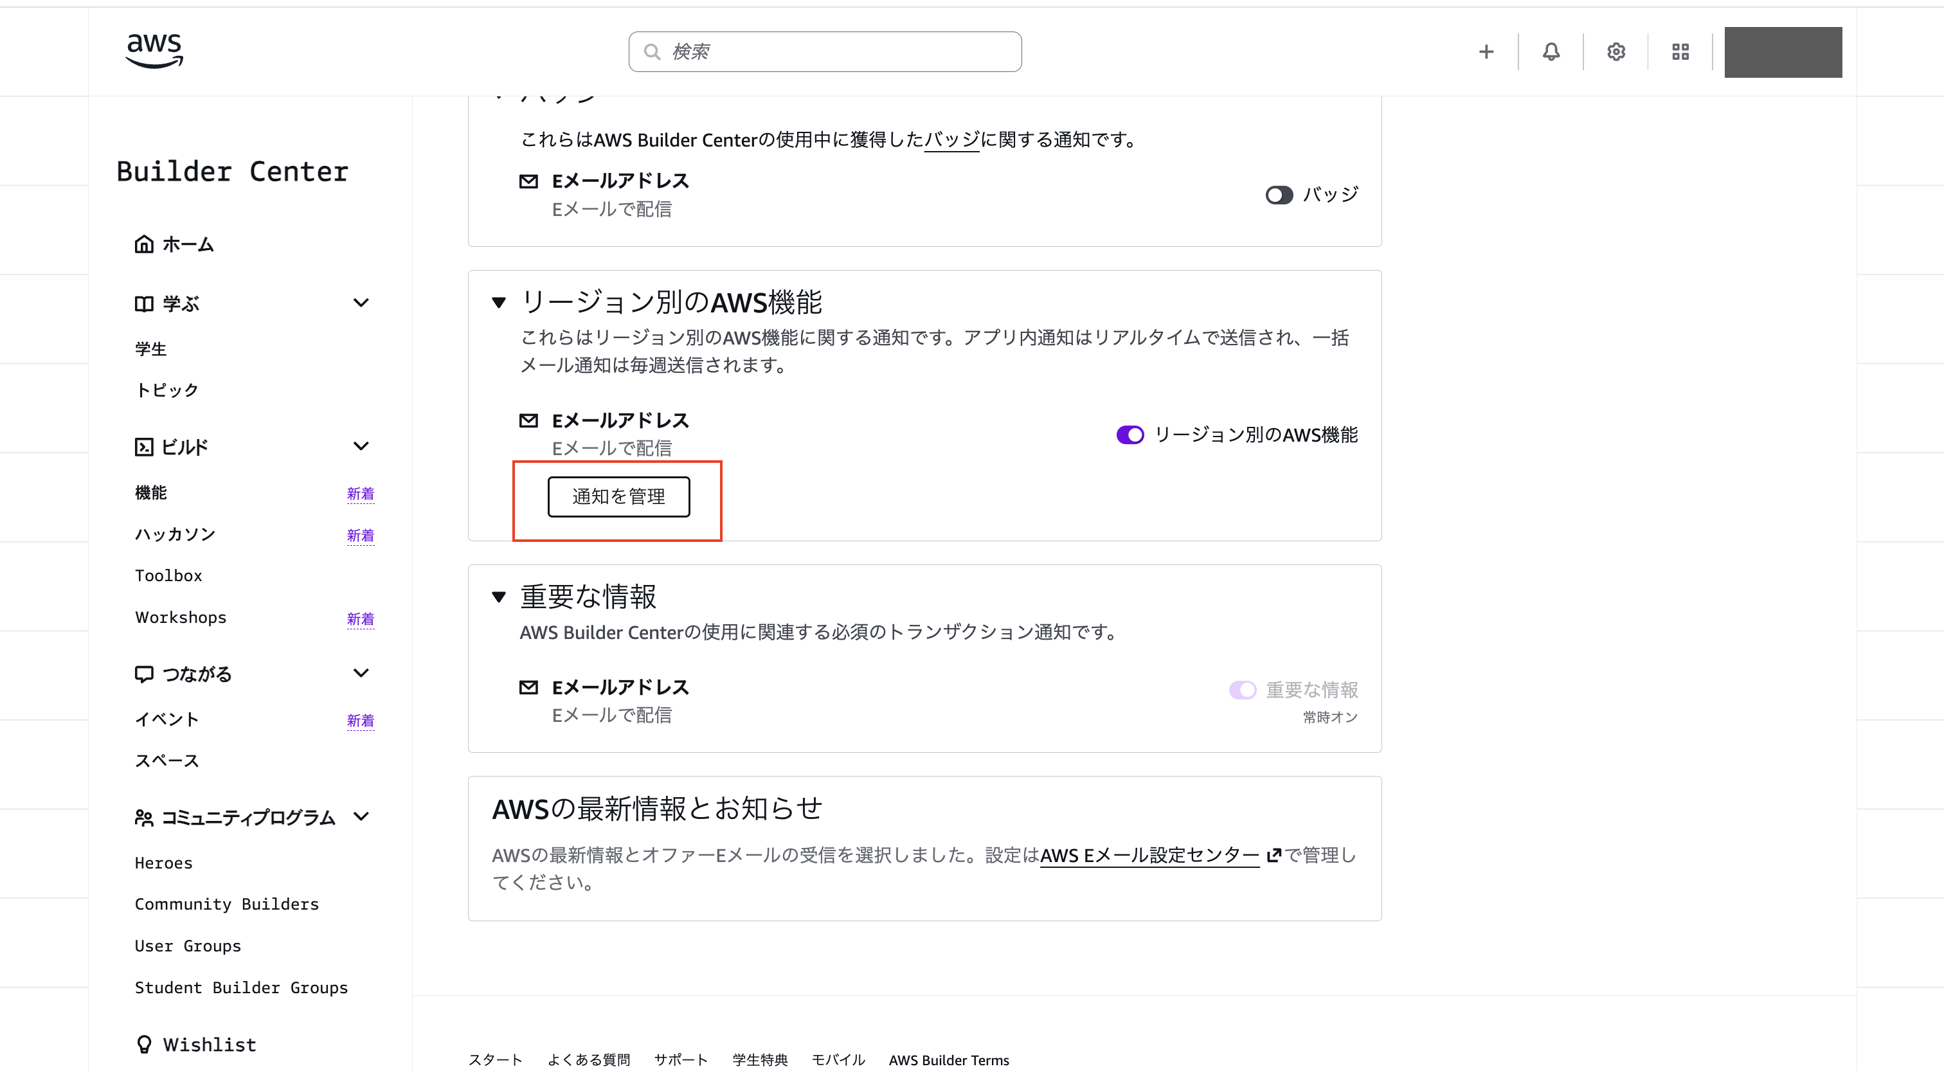Click envelope icon in 重要な情報 section
This screenshot has width=1944, height=1071.
pos(528,687)
